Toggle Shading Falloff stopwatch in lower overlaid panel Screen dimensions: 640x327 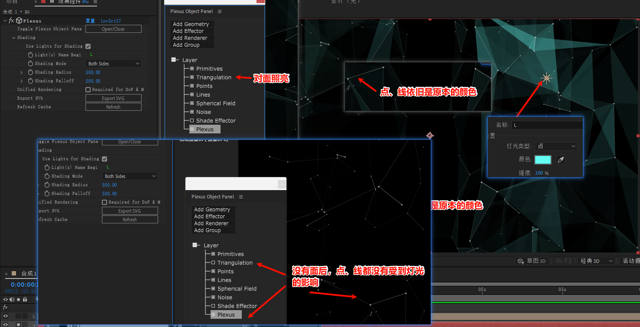[47, 194]
